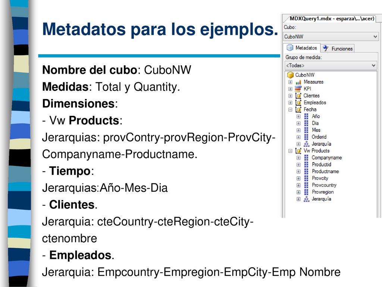Click the Companyname attribute grid icon
This screenshot has width=382, height=287.
click(x=306, y=158)
